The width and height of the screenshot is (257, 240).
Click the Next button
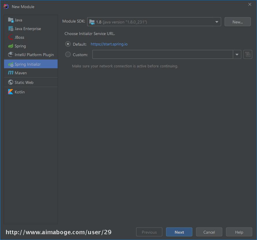pos(179,232)
